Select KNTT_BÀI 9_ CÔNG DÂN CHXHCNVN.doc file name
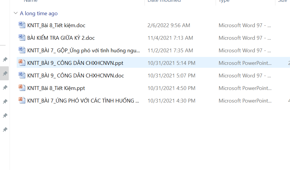 [75, 76]
